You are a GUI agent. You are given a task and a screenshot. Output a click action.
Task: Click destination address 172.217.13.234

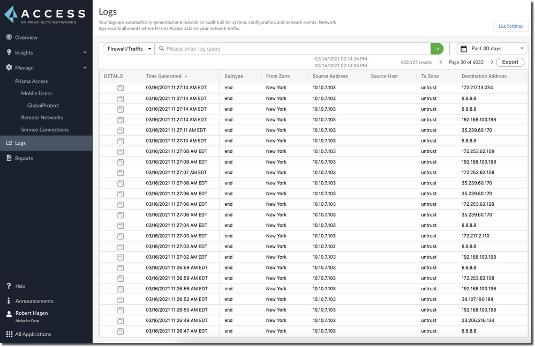(x=477, y=88)
